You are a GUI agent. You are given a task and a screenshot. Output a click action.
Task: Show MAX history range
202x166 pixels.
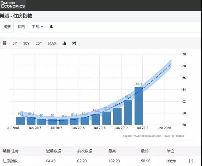(x=52, y=43)
